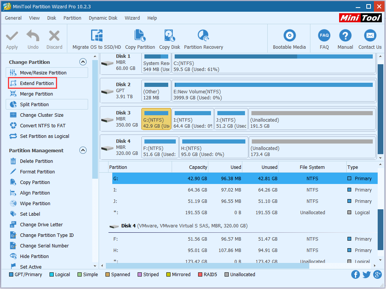Select the I: row in partition table
Screen dimensions: 386x289
(245, 190)
